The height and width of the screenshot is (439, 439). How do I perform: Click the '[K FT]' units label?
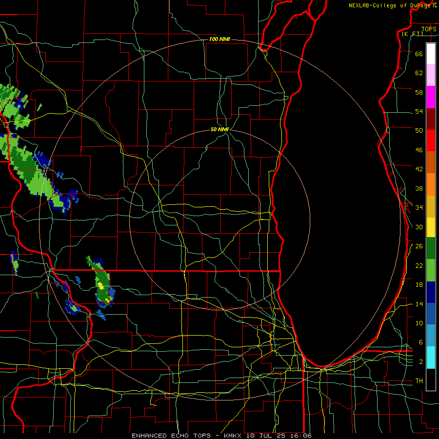412,34
